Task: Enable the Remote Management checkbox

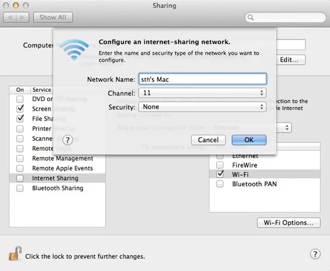Action: pyautogui.click(x=20, y=158)
